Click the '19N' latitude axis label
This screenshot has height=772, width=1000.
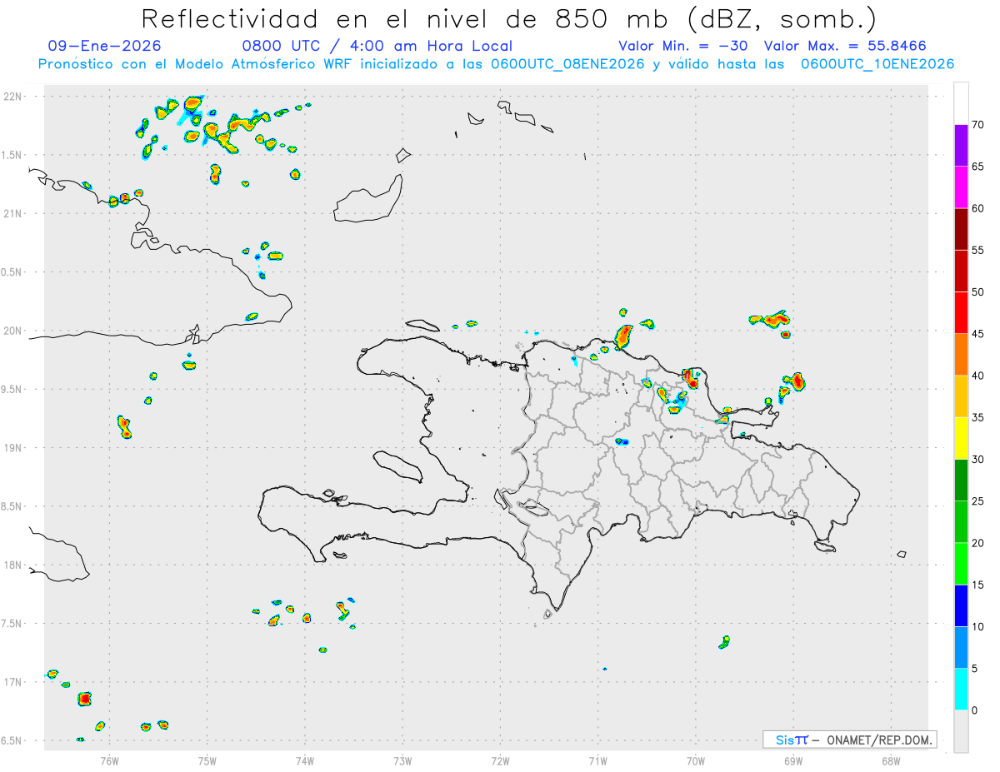(13, 448)
